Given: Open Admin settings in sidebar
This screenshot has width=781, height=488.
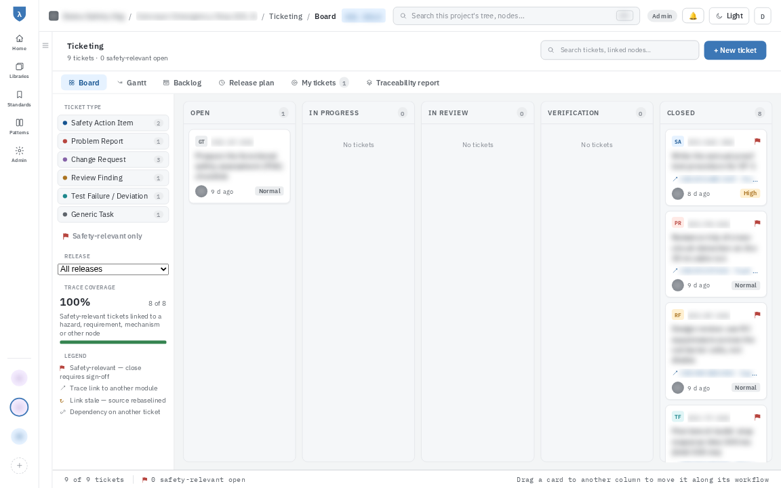Looking at the screenshot, I should point(19,155).
